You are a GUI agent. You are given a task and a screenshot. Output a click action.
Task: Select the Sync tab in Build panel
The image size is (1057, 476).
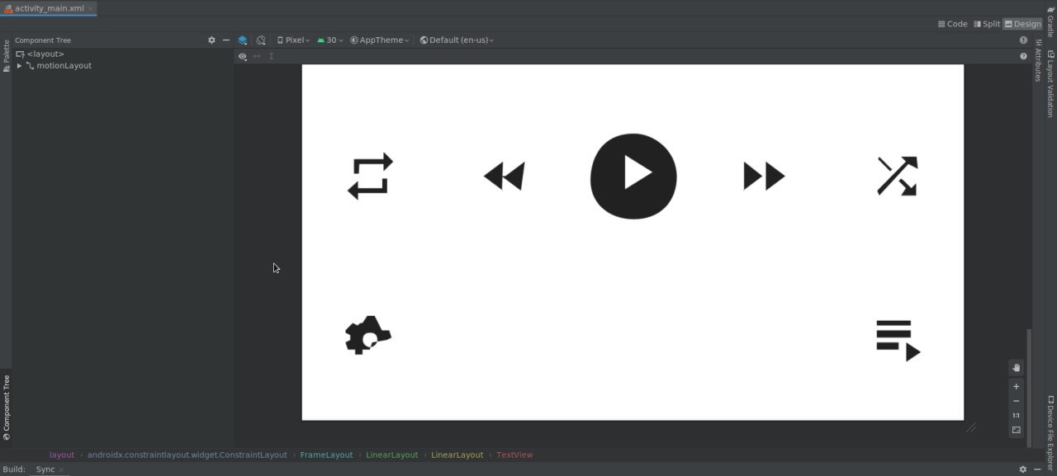click(x=45, y=469)
